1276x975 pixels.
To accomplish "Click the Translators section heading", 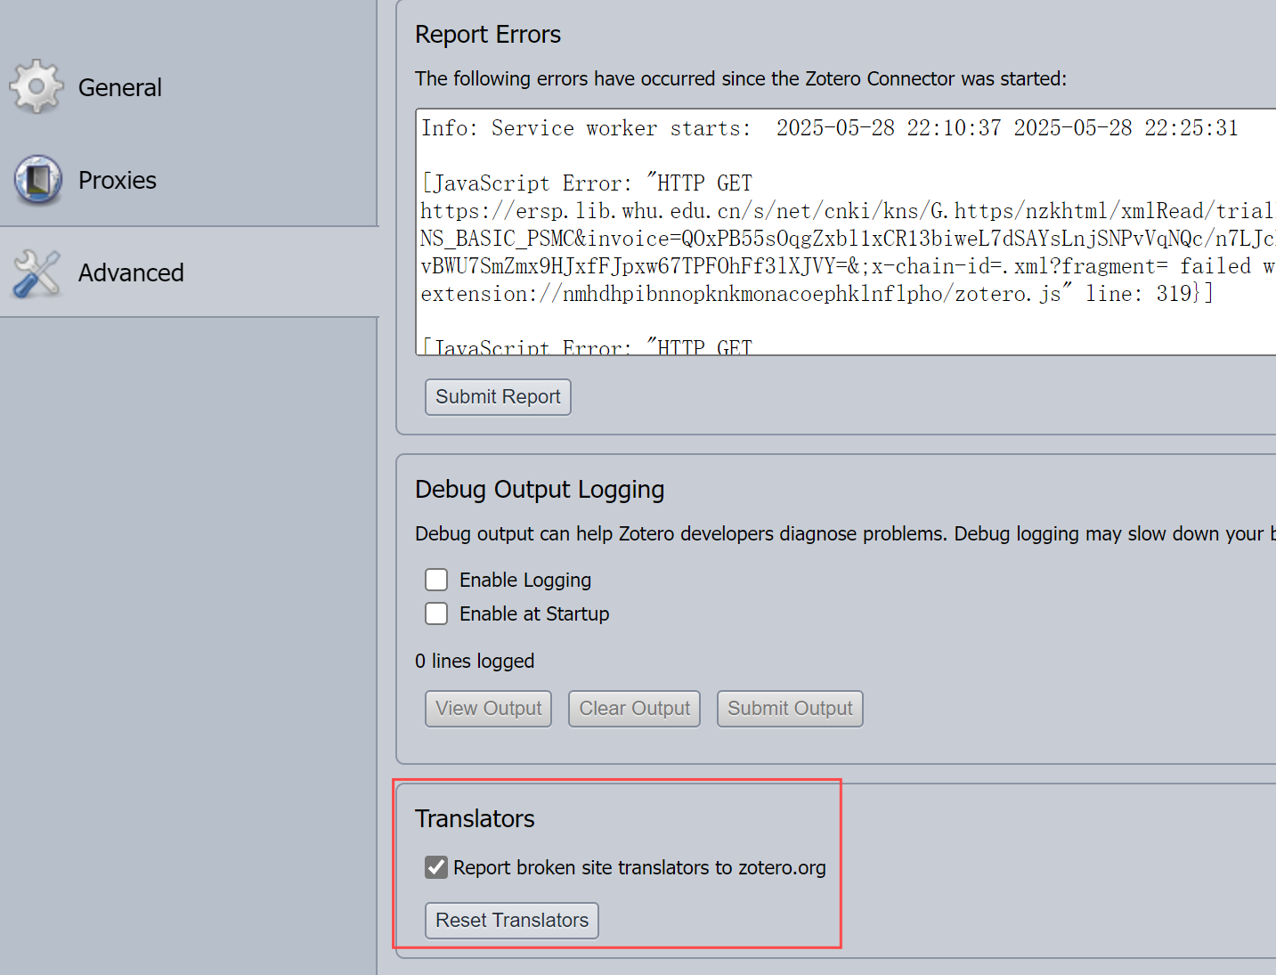I will [x=475, y=819].
